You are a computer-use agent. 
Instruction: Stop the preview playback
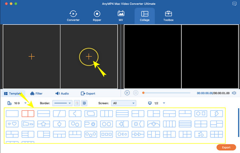point(136,93)
